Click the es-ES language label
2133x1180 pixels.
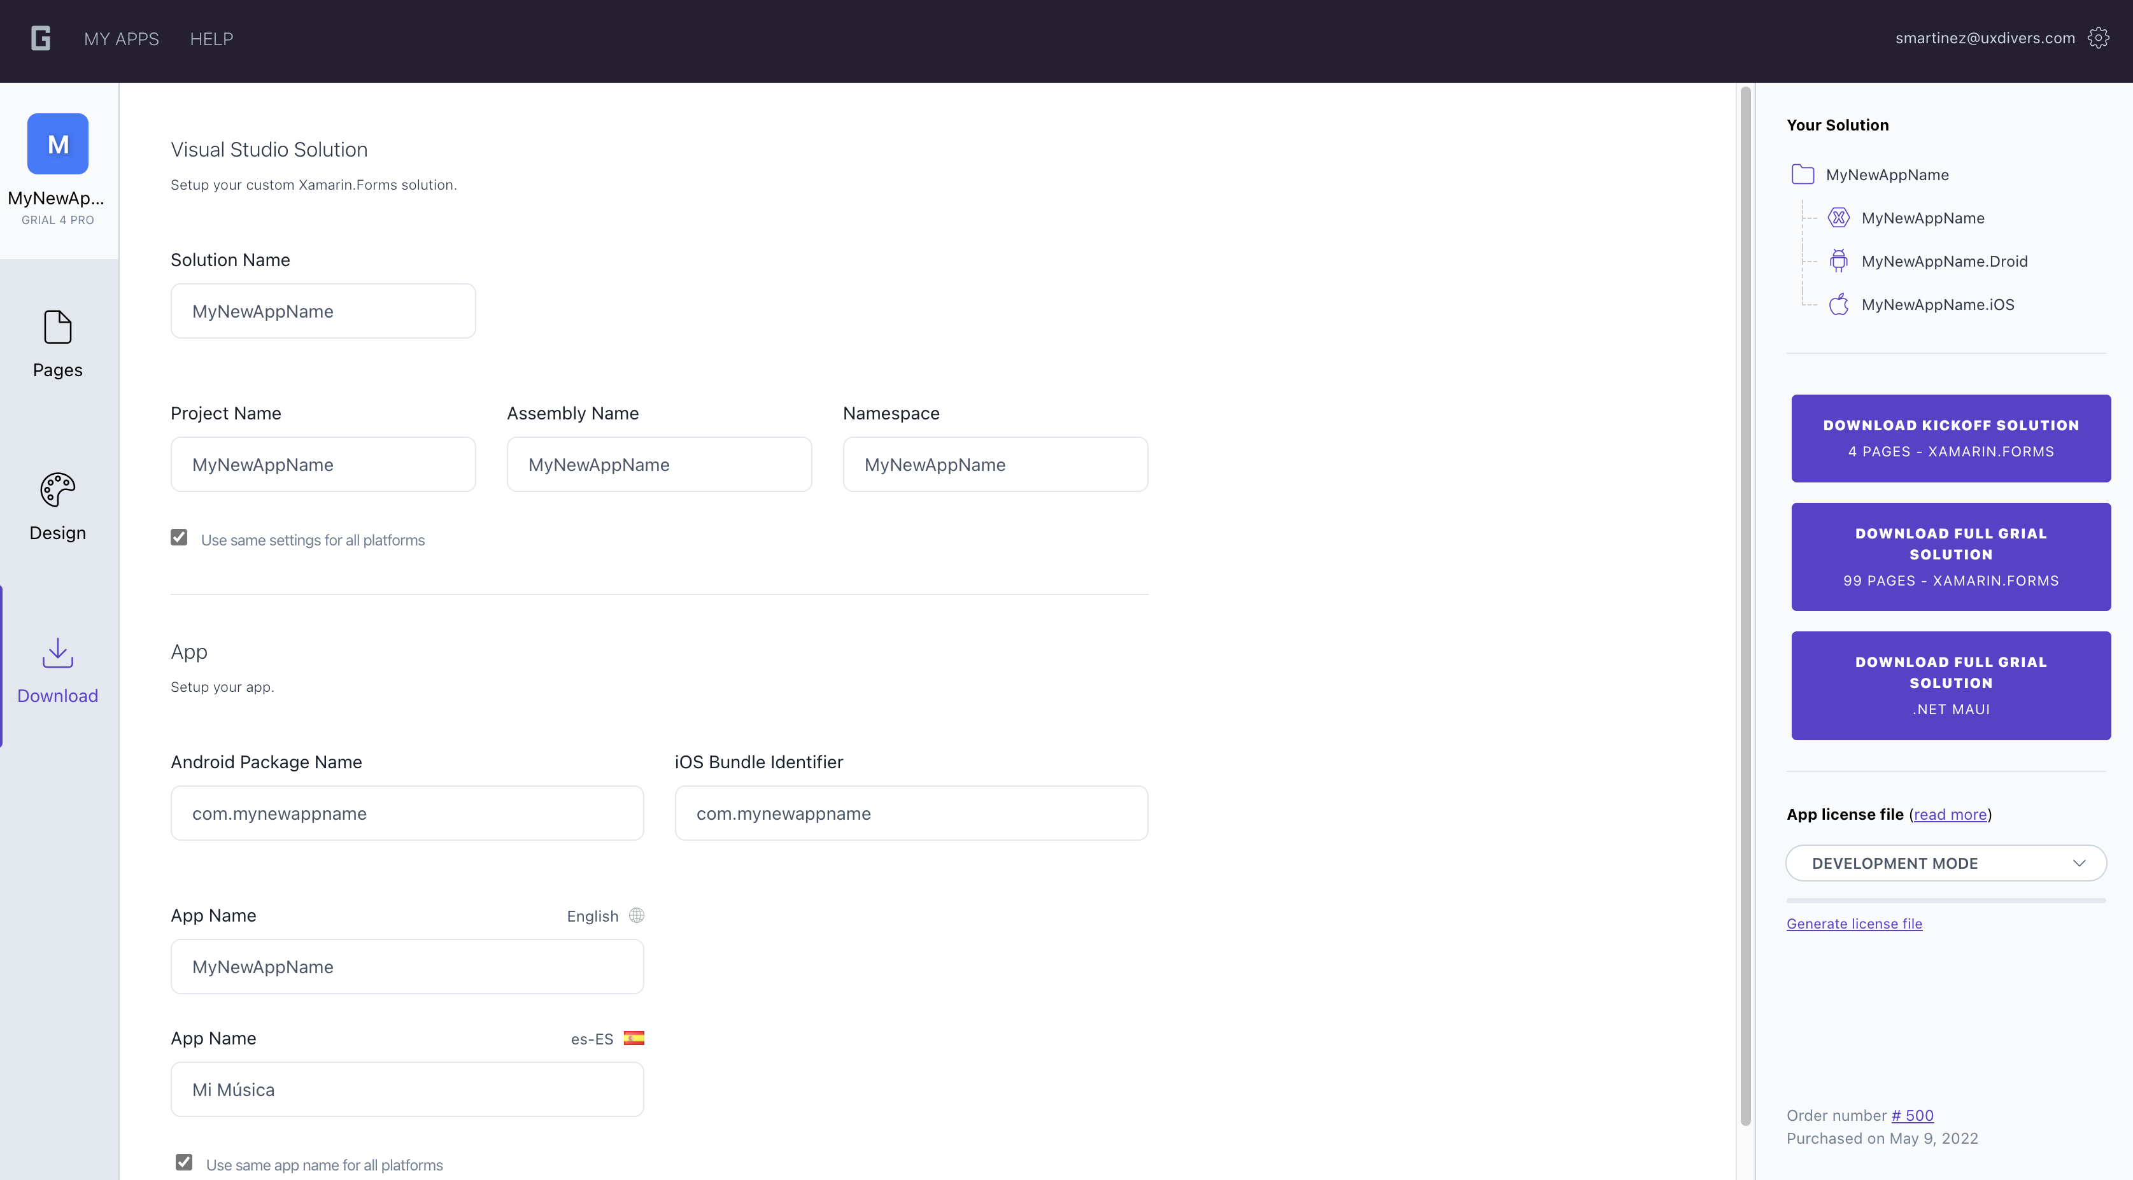click(x=592, y=1039)
